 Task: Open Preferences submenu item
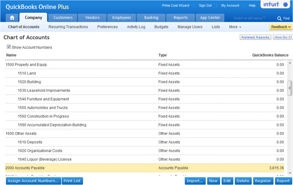pyautogui.click(x=107, y=27)
